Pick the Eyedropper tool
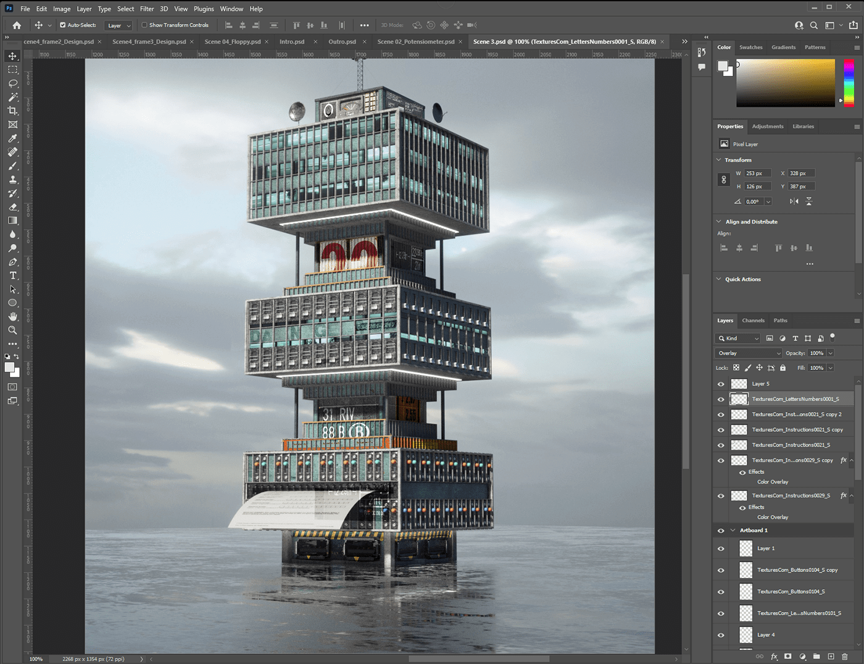 pyautogui.click(x=12, y=138)
